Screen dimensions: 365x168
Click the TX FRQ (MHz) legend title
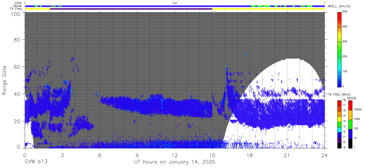tap(339, 95)
